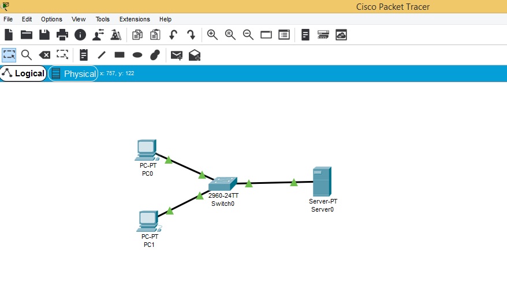Click the Zoom Out magnifier icon
This screenshot has height=303, width=507.
point(248,35)
